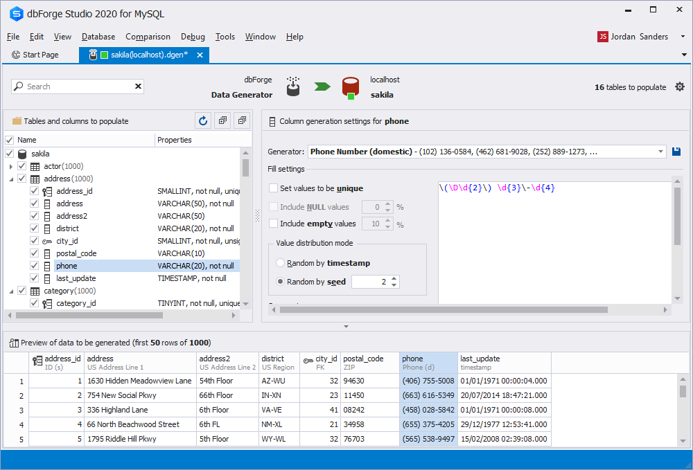Click the postal_code column header in preview
Screen dimensions: 693x470
coord(369,362)
